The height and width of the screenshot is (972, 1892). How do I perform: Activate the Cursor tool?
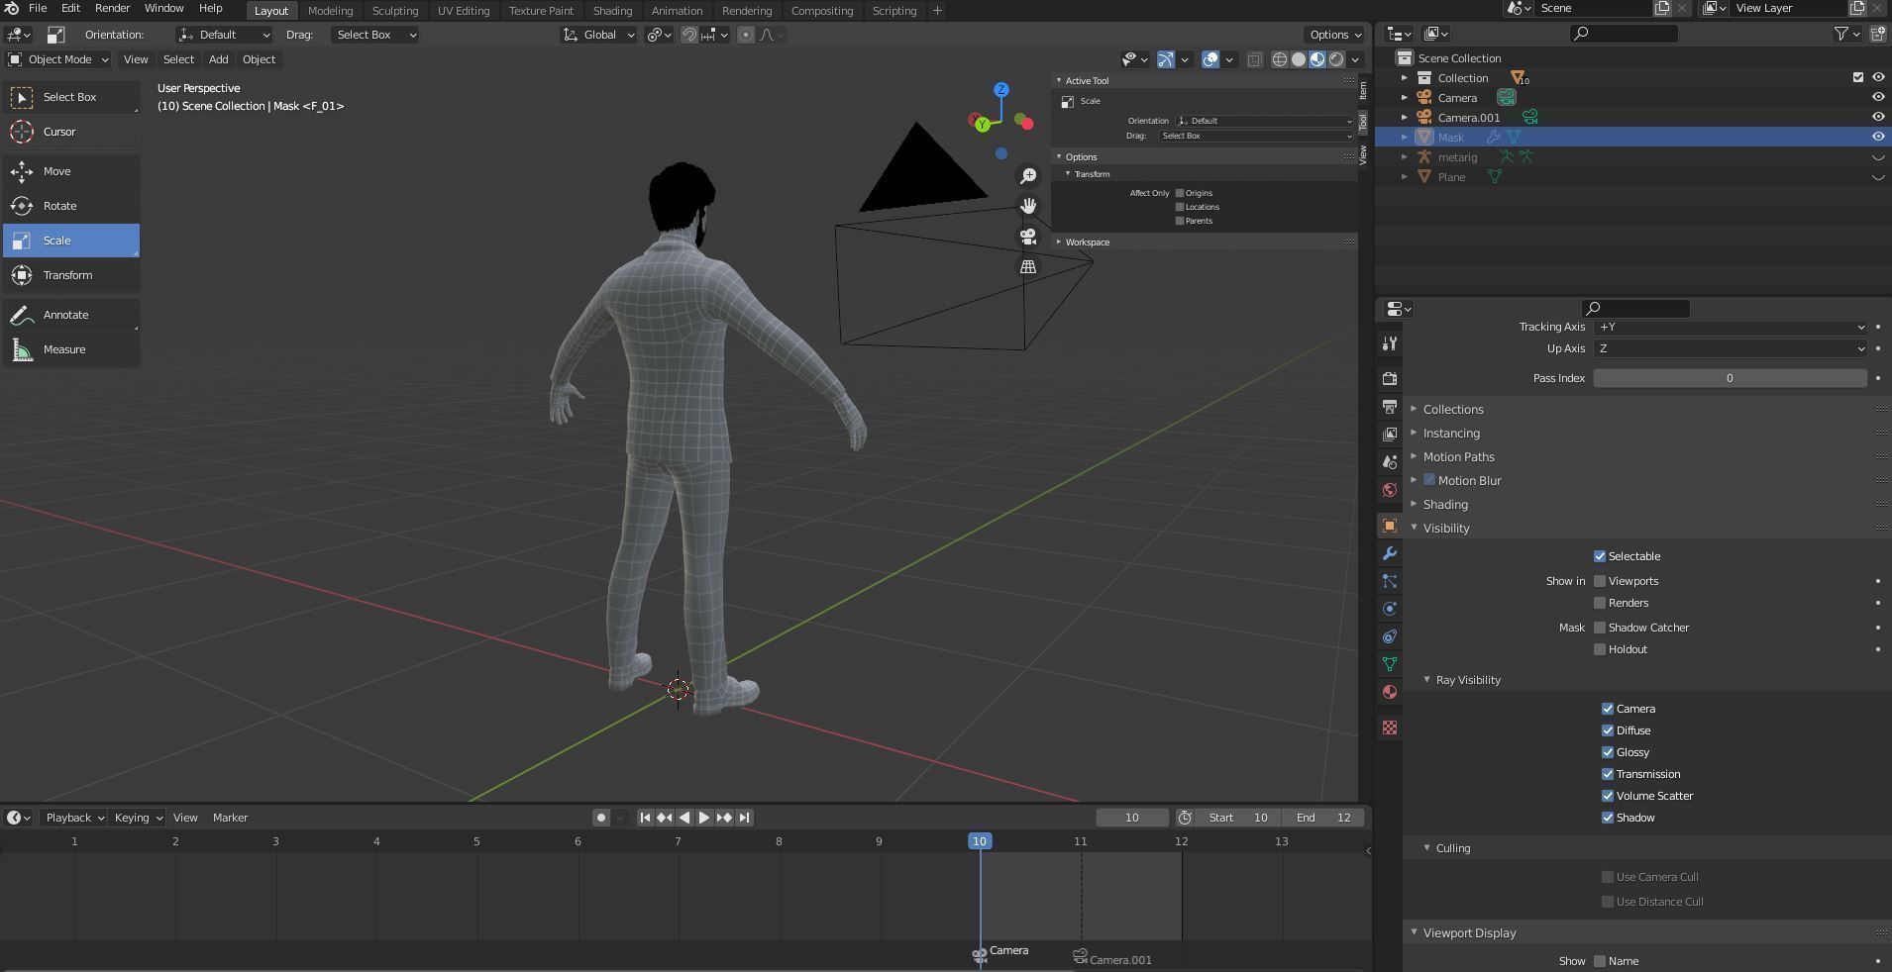(x=70, y=132)
